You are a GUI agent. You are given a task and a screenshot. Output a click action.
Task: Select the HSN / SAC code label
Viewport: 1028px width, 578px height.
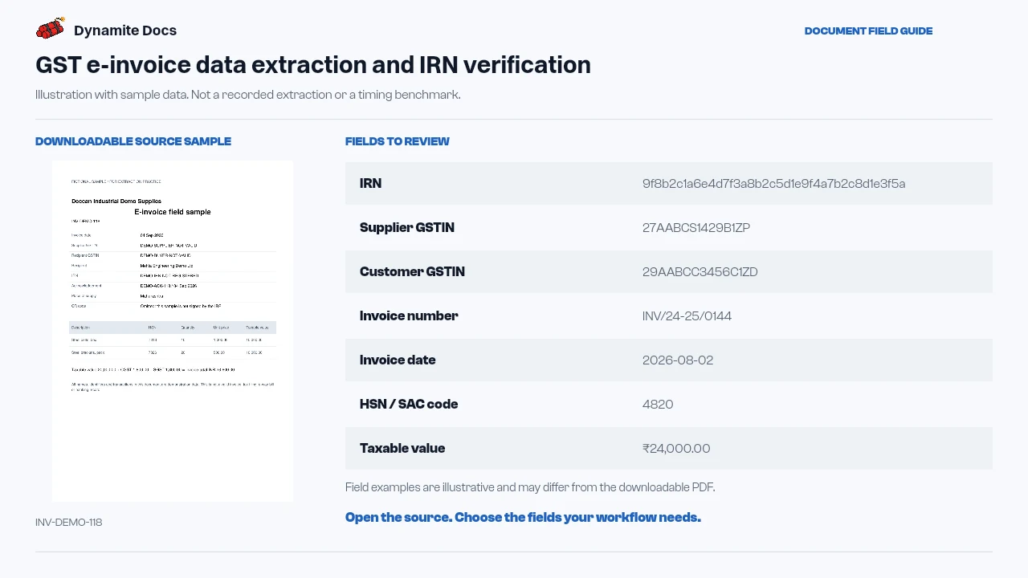tap(409, 405)
